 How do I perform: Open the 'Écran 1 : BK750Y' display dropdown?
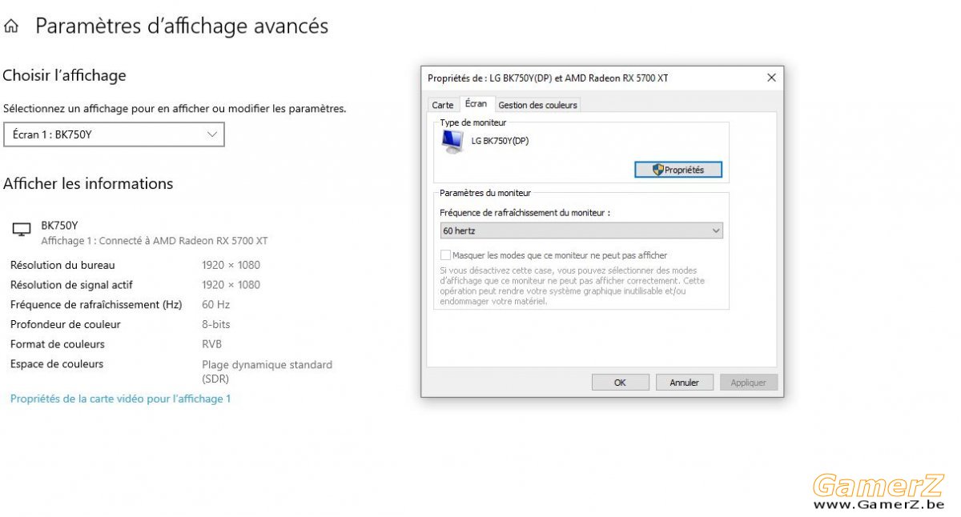point(114,134)
